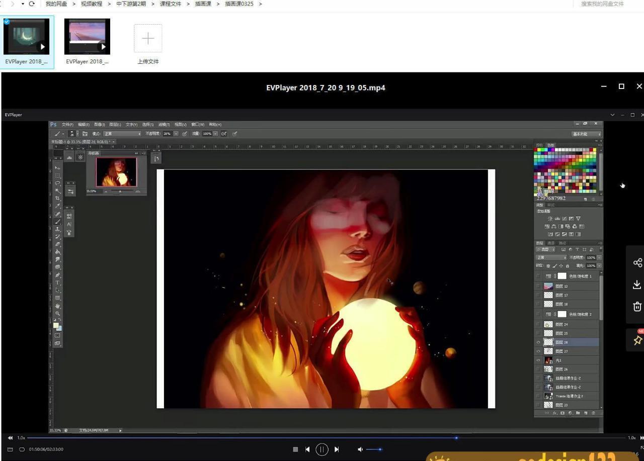The width and height of the screenshot is (644, 461).
Task: Open the 文件(F) menu in Photoshop
Action: (67, 125)
